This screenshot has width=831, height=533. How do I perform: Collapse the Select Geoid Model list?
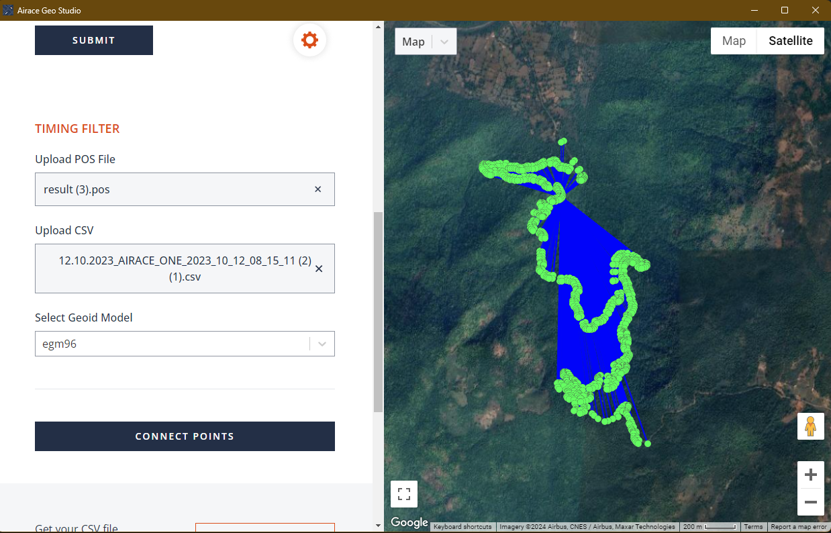tap(322, 343)
